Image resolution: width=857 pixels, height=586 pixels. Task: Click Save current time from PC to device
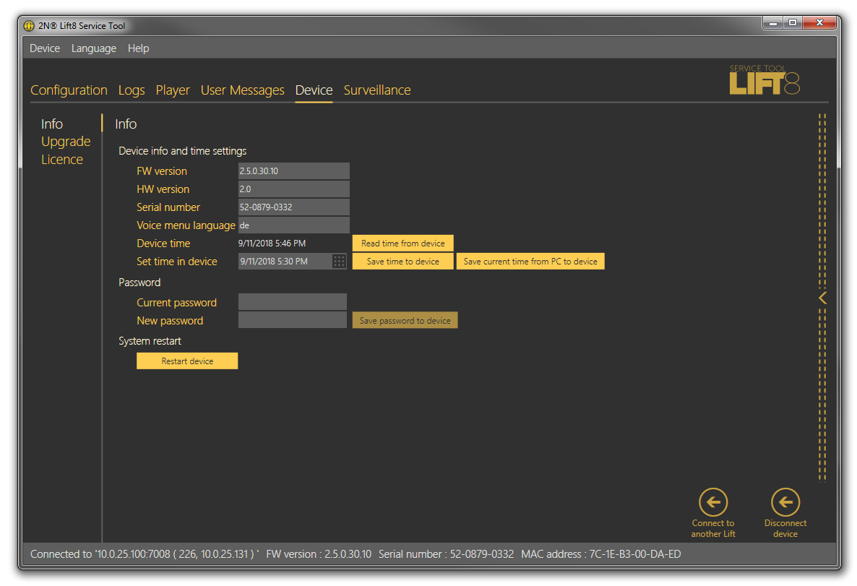tap(530, 262)
